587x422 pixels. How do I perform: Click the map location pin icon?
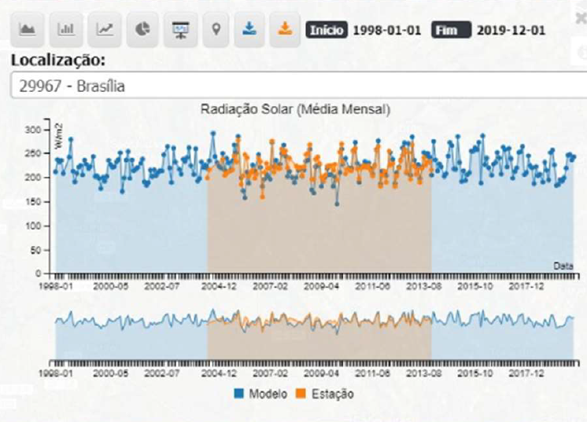216,29
